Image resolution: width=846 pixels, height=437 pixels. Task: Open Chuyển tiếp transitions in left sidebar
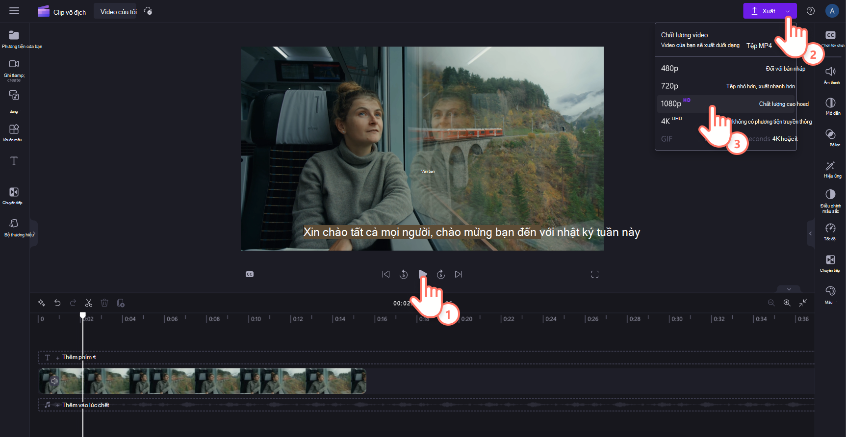point(14,195)
